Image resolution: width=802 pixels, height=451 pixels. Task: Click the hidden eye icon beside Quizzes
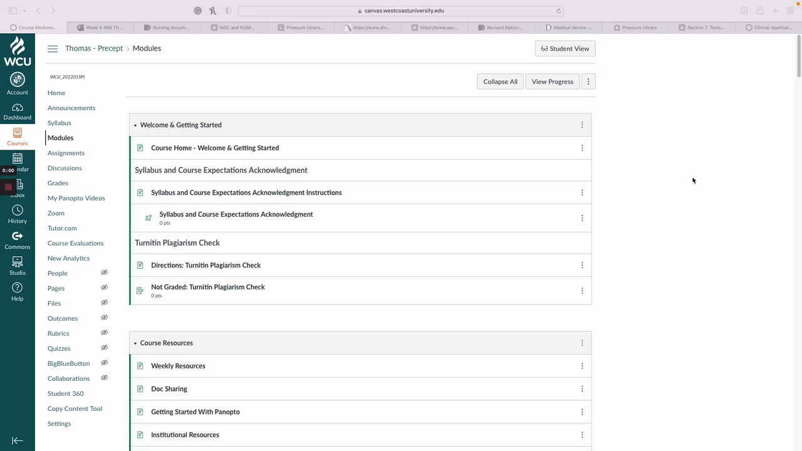click(105, 348)
